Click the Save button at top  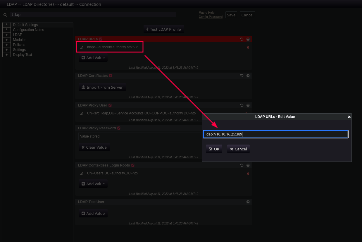click(231, 15)
